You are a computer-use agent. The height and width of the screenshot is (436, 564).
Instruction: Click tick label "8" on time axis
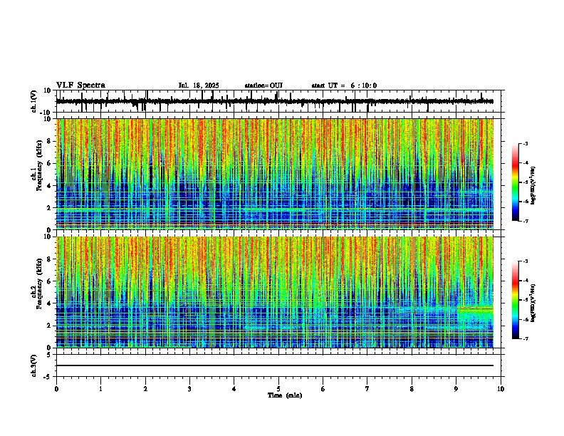(412, 389)
